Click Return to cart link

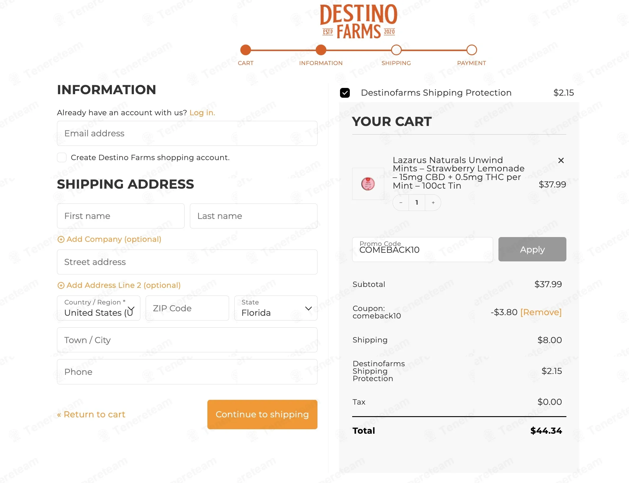[x=91, y=414]
